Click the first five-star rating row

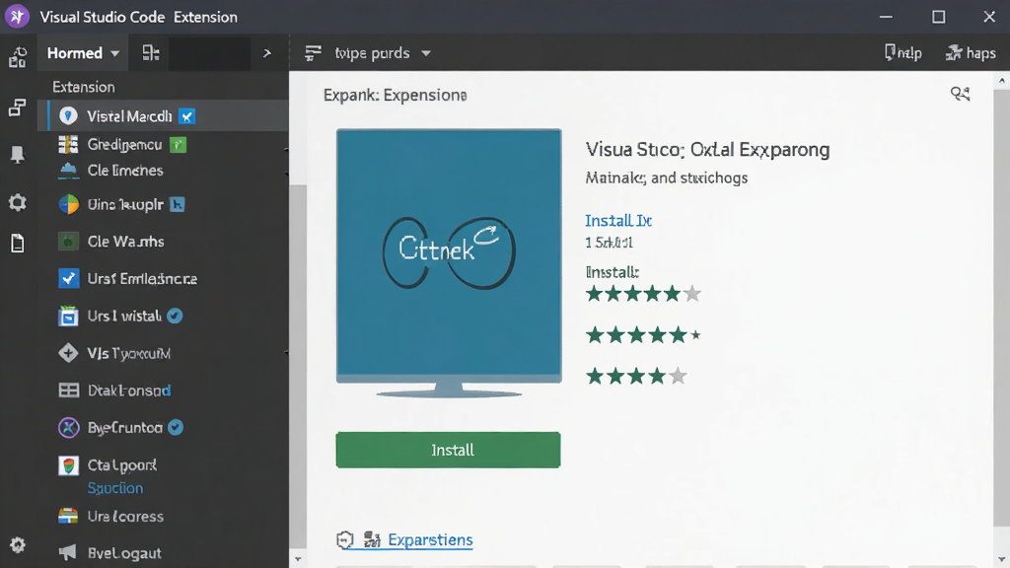[x=643, y=294]
